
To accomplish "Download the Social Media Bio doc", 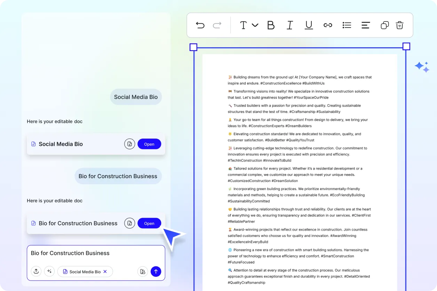I will point(129,144).
